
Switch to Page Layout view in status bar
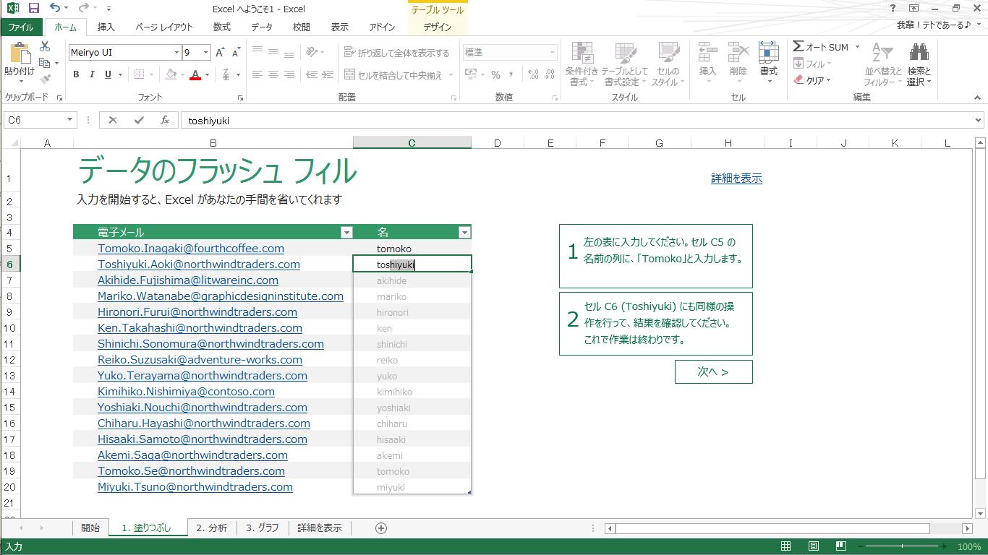tap(814, 547)
